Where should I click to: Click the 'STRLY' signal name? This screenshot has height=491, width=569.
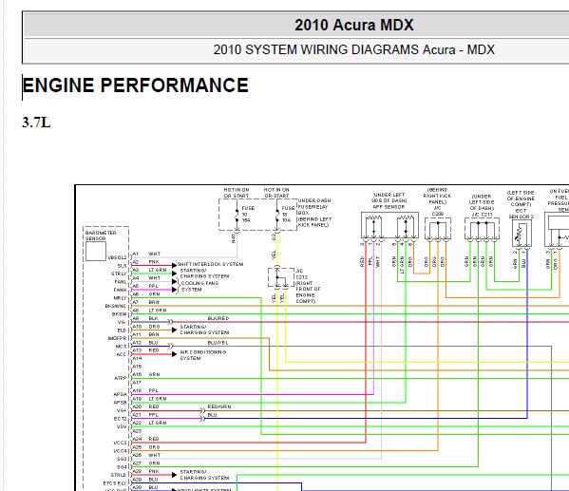(x=119, y=274)
